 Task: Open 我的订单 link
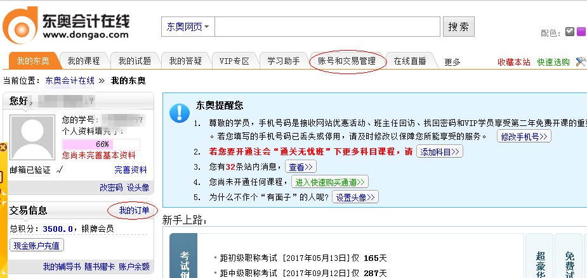tap(134, 210)
